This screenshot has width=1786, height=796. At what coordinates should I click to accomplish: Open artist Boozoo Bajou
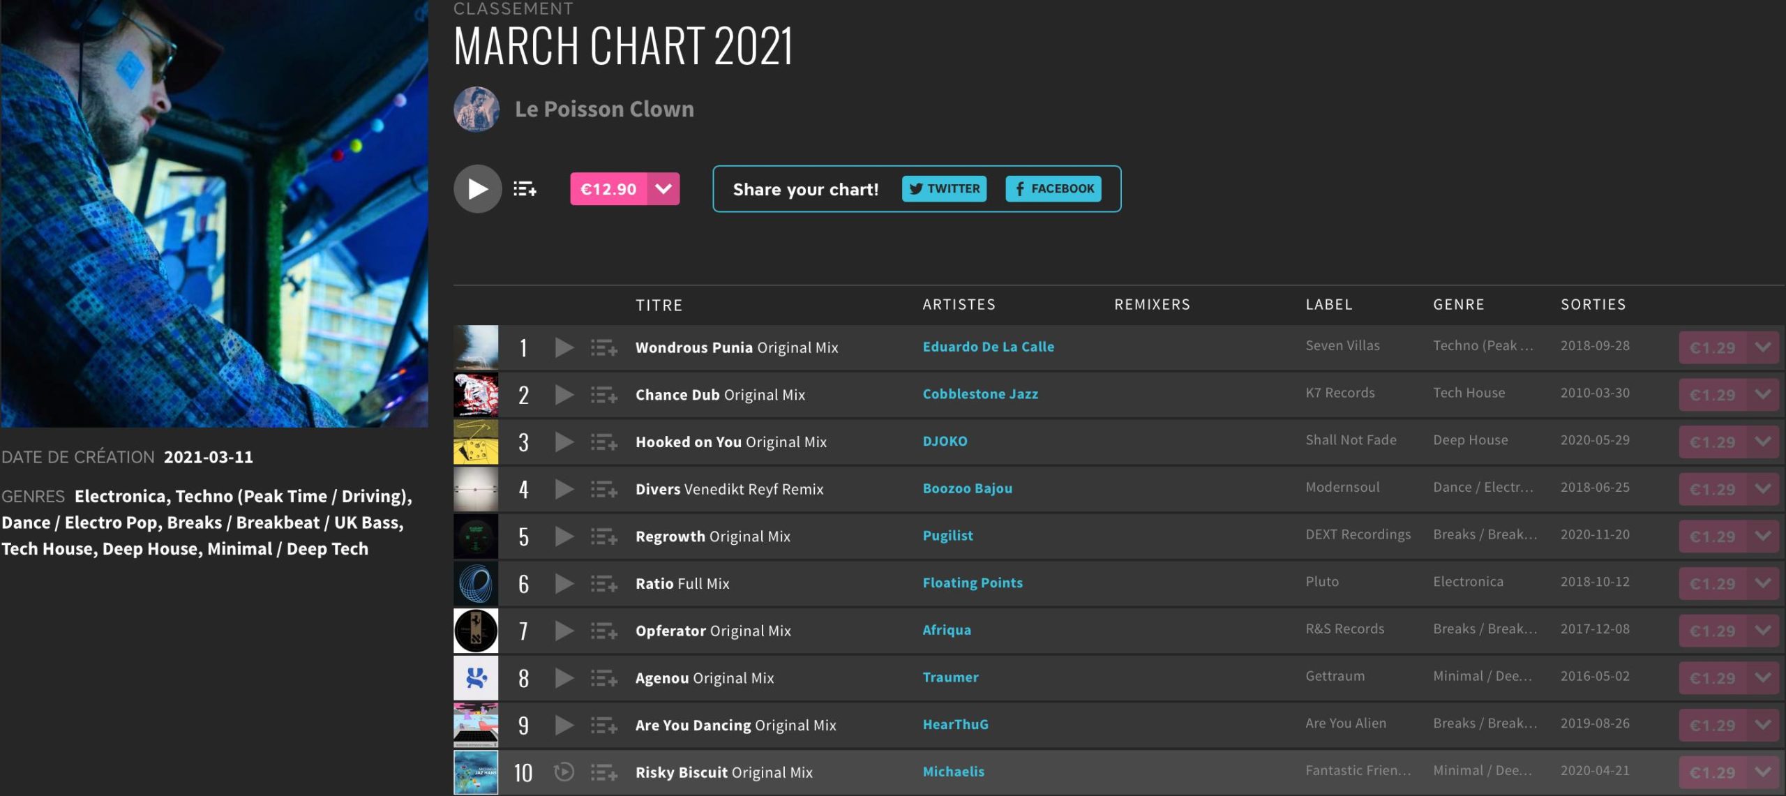pos(967,488)
